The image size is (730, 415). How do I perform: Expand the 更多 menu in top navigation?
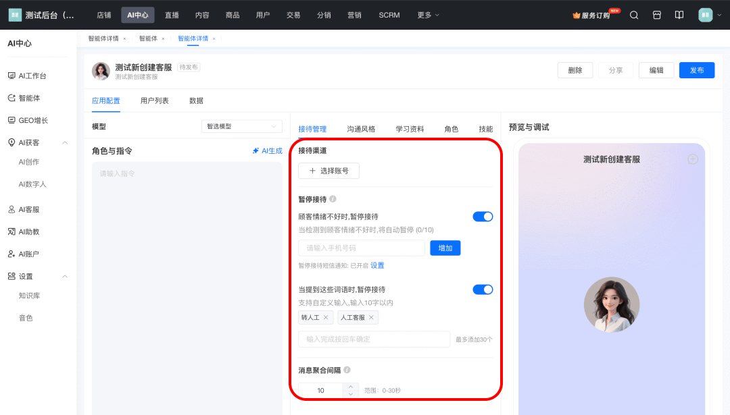point(428,15)
